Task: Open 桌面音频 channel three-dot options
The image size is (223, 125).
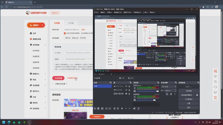Action: [x=135, y=97]
